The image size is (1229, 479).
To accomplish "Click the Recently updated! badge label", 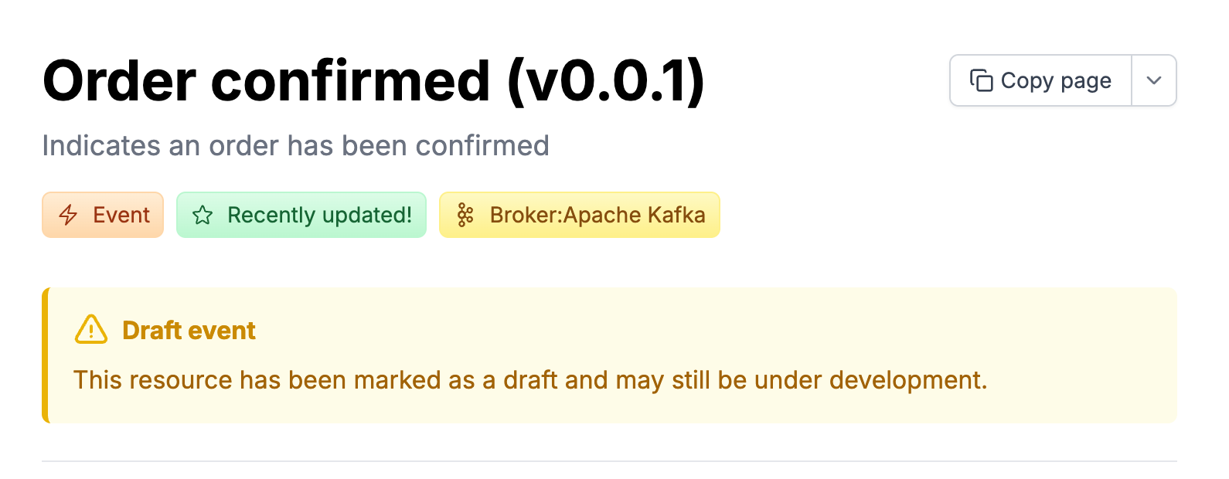I will pyautogui.click(x=319, y=215).
